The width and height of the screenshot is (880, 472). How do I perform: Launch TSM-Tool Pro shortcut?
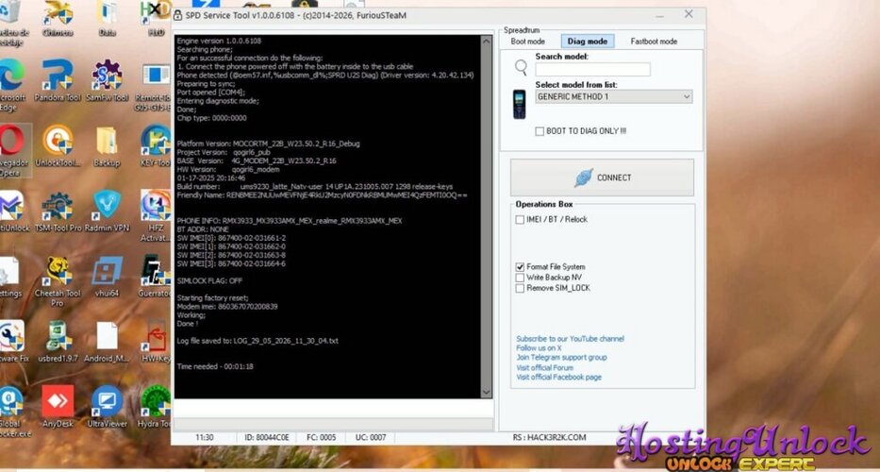58,211
